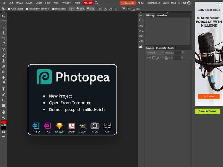Click the red Account button
Image resolution: width=223 pixels, height=167 pixels.
click(x=88, y=3)
